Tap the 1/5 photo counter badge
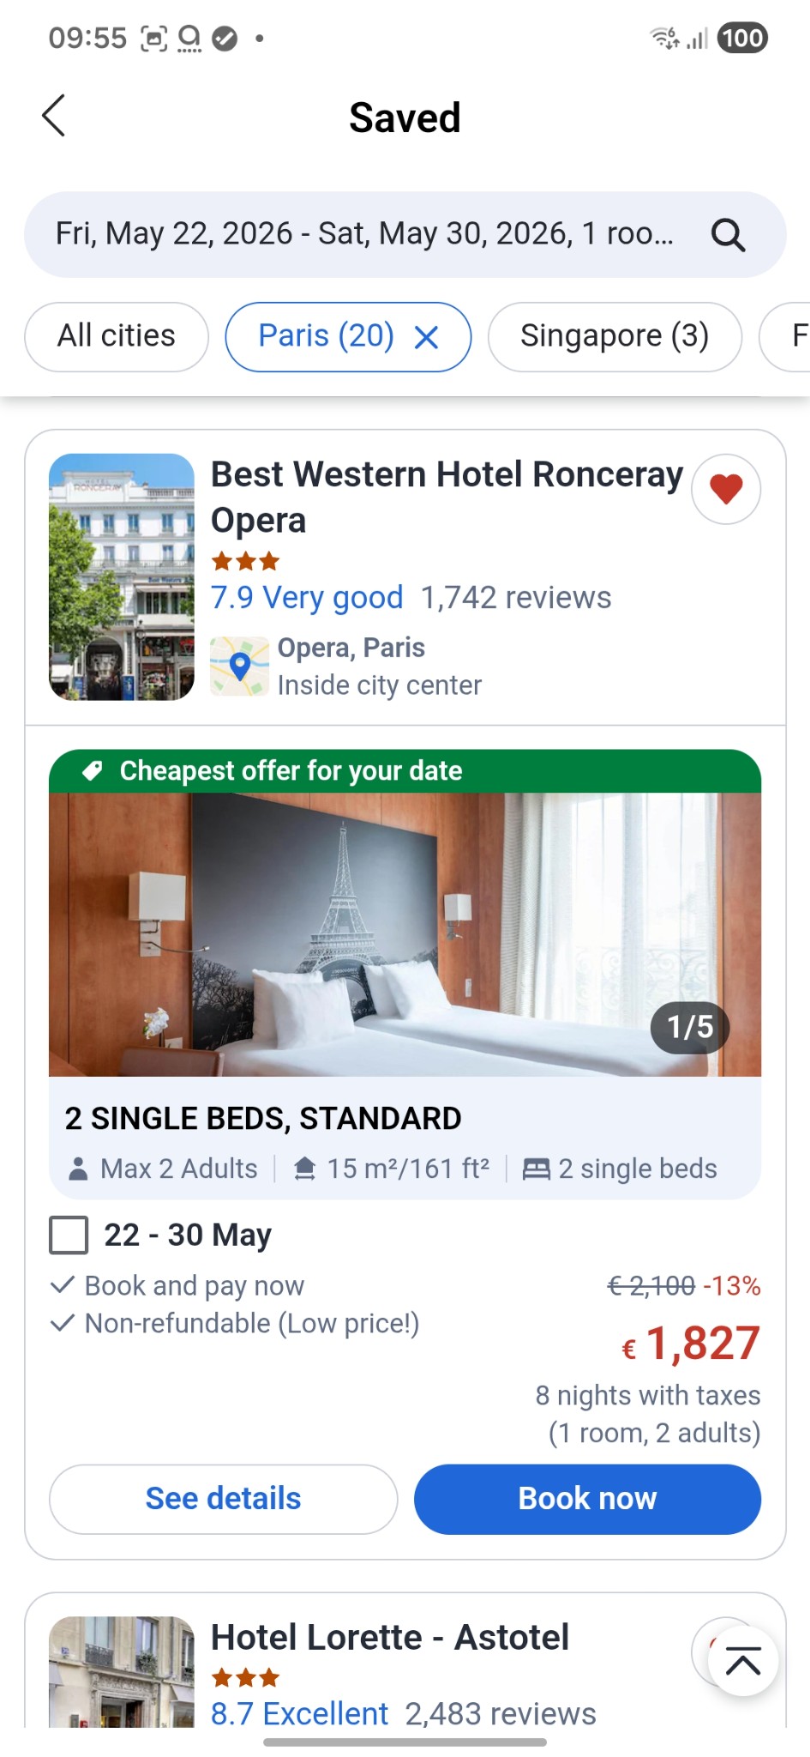The image size is (810, 1757). 690,1027
